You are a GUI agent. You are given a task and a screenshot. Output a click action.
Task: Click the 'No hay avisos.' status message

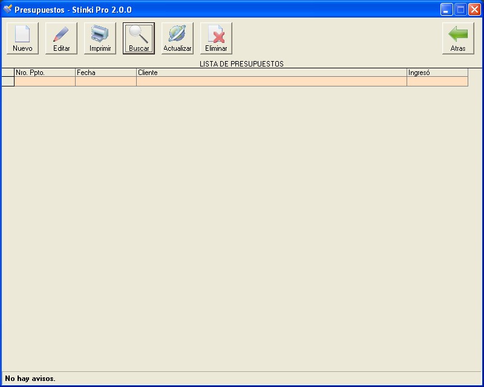tap(30, 379)
